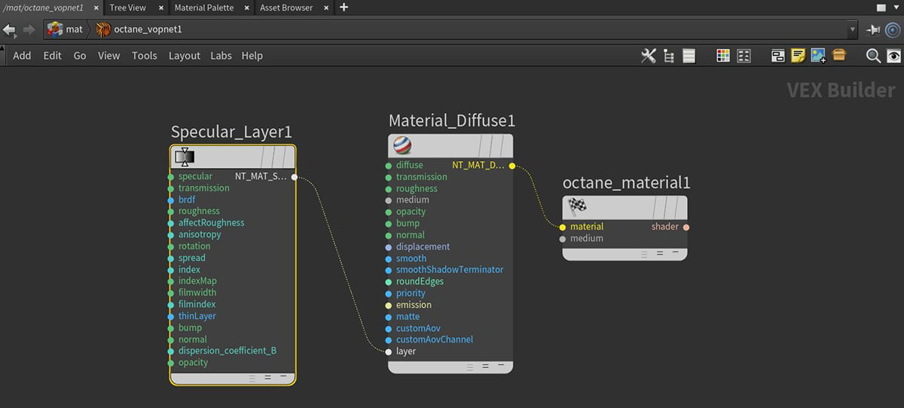Screen dimensions: 904x408
Task: Click the magnifying glass find icon
Action: [x=873, y=56]
